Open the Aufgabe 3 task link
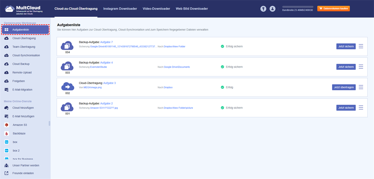Viewport: 374px width, 179px height. [x=109, y=83]
